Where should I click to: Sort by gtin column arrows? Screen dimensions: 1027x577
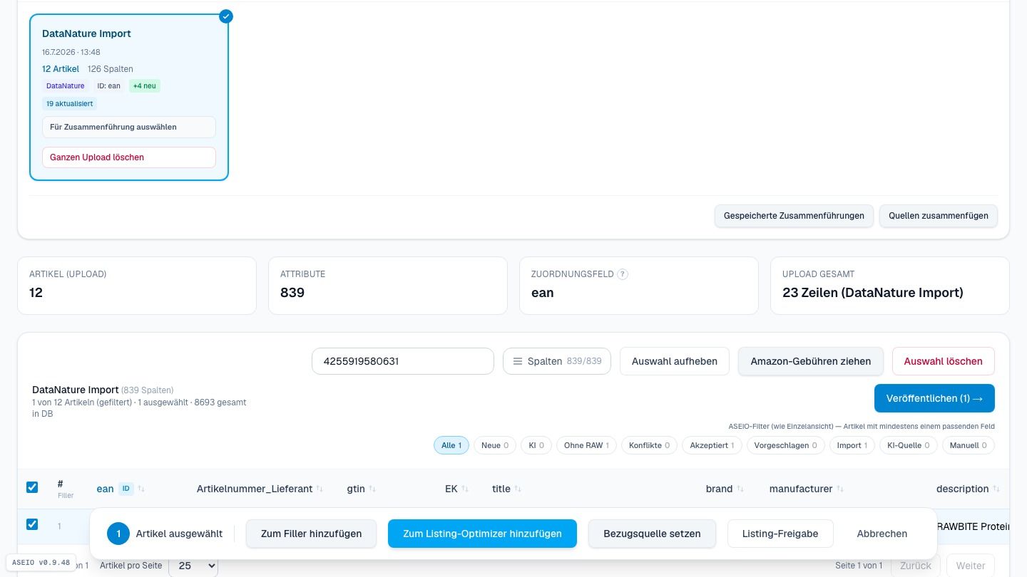pyautogui.click(x=372, y=489)
